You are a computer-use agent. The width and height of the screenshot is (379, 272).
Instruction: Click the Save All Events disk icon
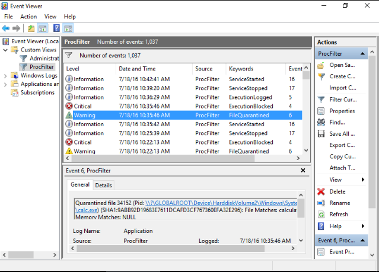coord(321,134)
